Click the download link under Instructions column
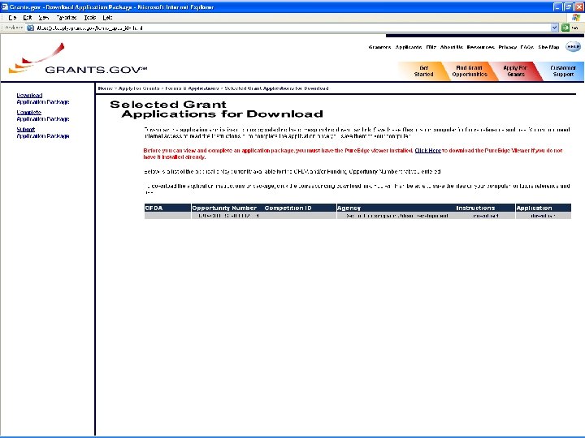Viewport: 585px width, 438px height. (485, 216)
